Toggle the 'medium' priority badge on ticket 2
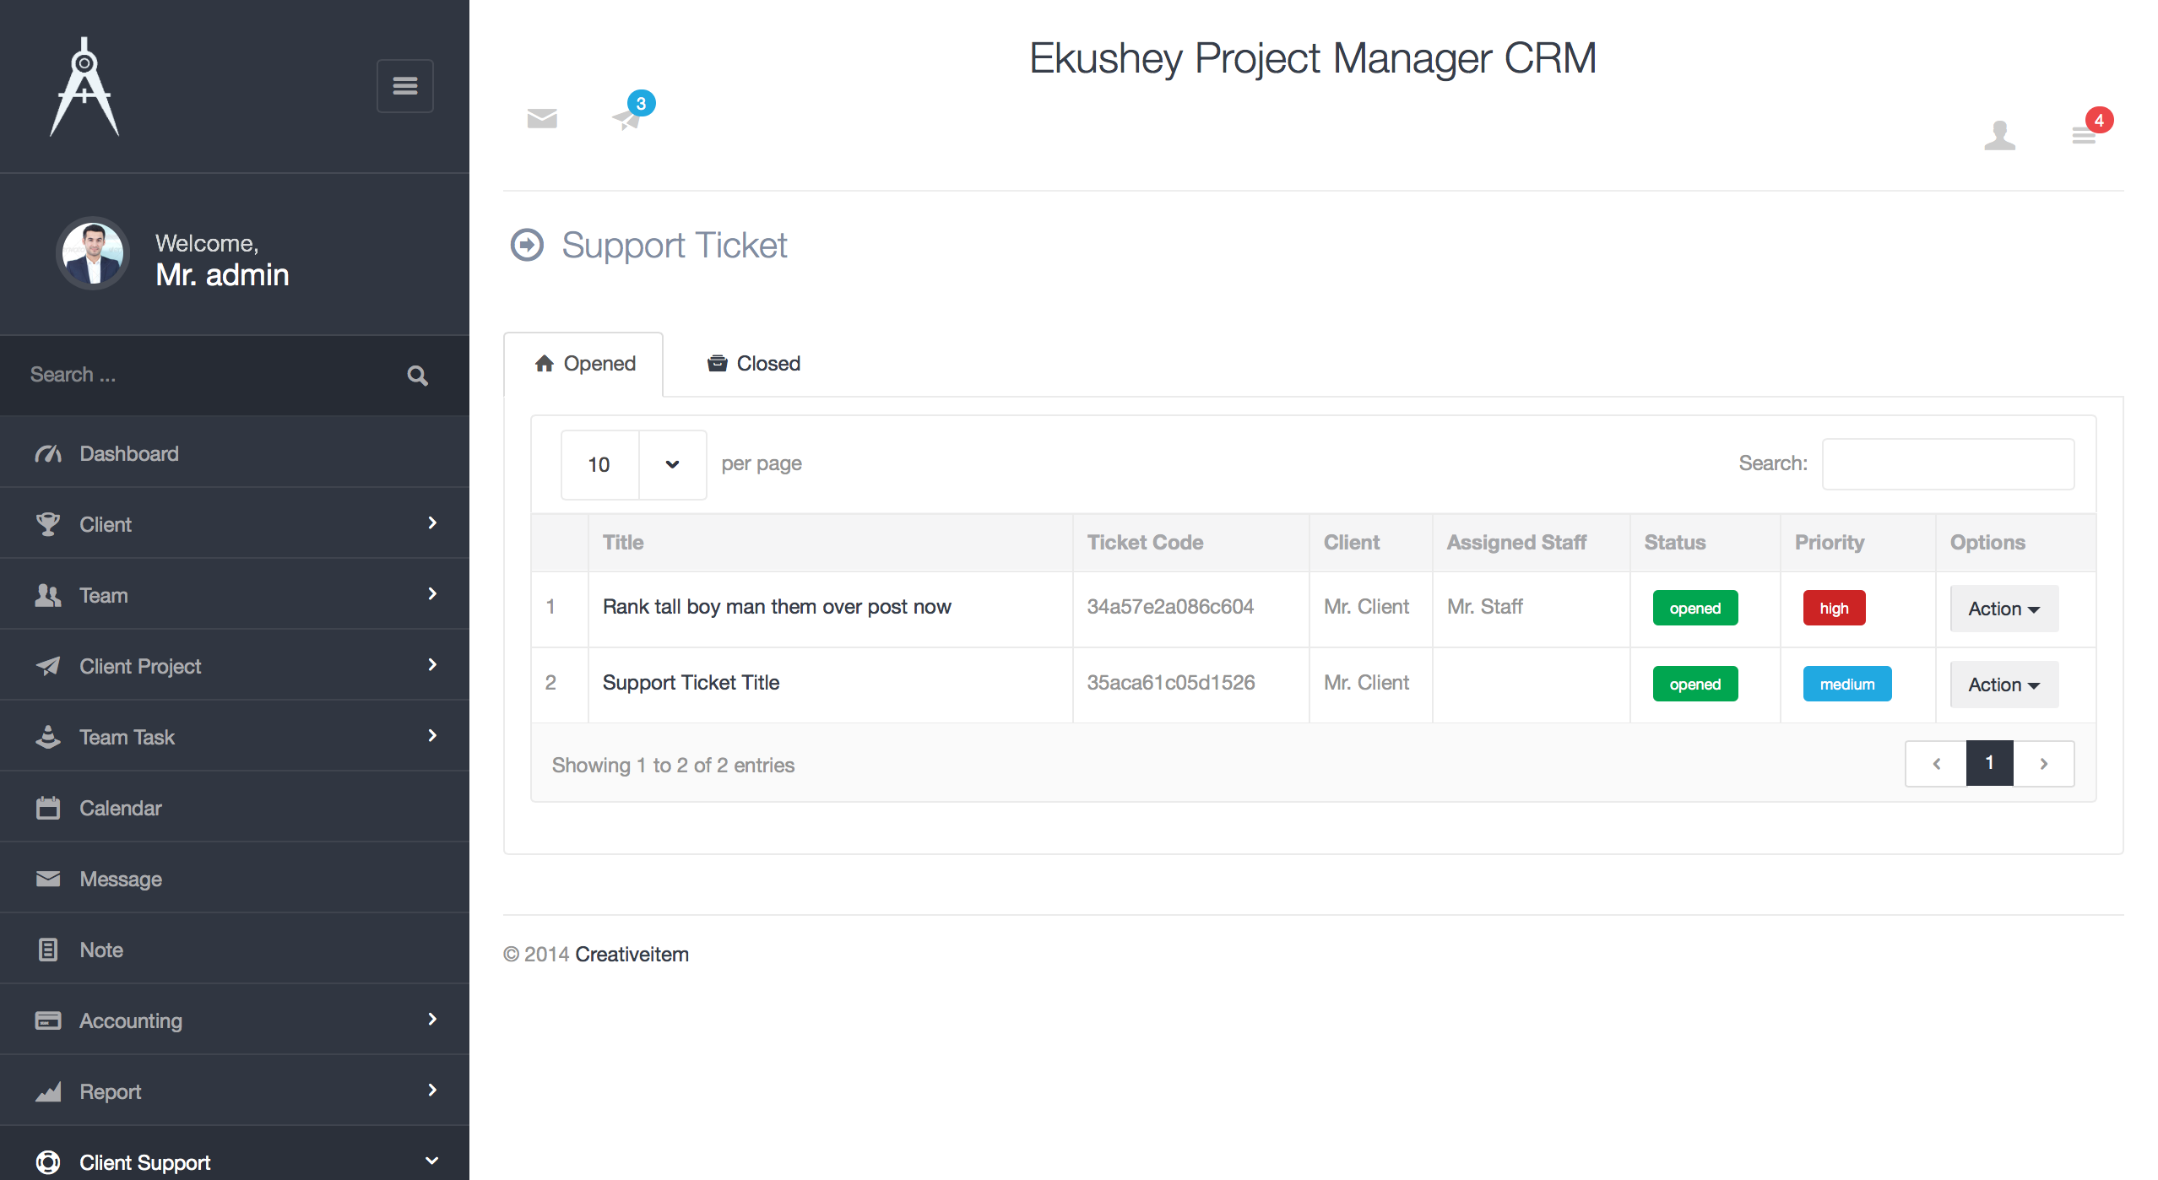 (1846, 684)
